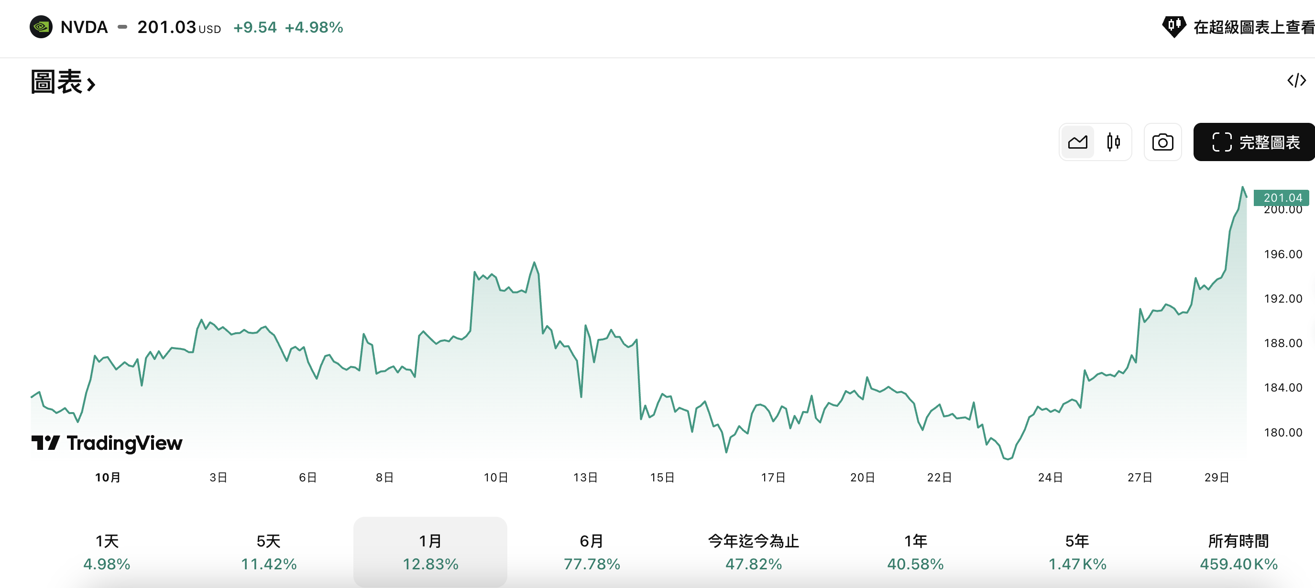Open the 完整圖表 full chart button
The height and width of the screenshot is (588, 1315).
tap(1254, 142)
